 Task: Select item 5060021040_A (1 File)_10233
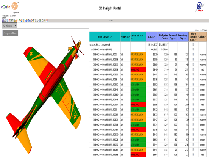coord(106,64)
